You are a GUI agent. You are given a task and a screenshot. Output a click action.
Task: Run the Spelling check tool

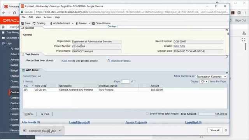40,23
